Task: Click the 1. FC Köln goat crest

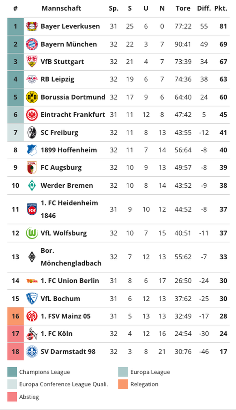Action: [x=32, y=334]
